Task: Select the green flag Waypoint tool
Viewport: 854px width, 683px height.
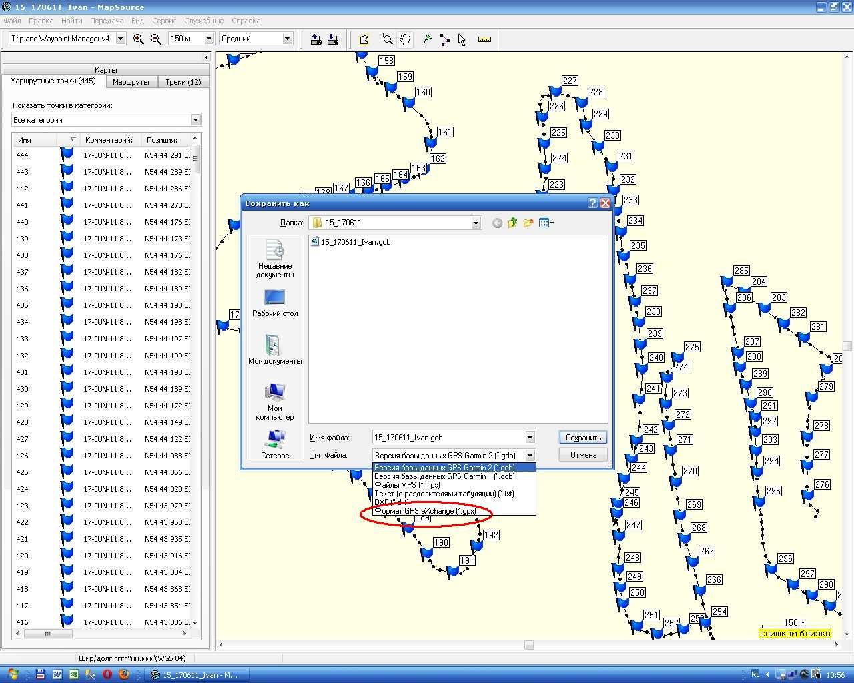Action: click(428, 39)
